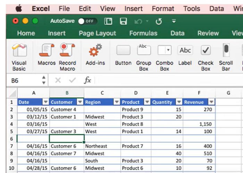This screenshot has width=243, height=173.
Task: Open the Region column filter dropdown
Action: point(117,102)
